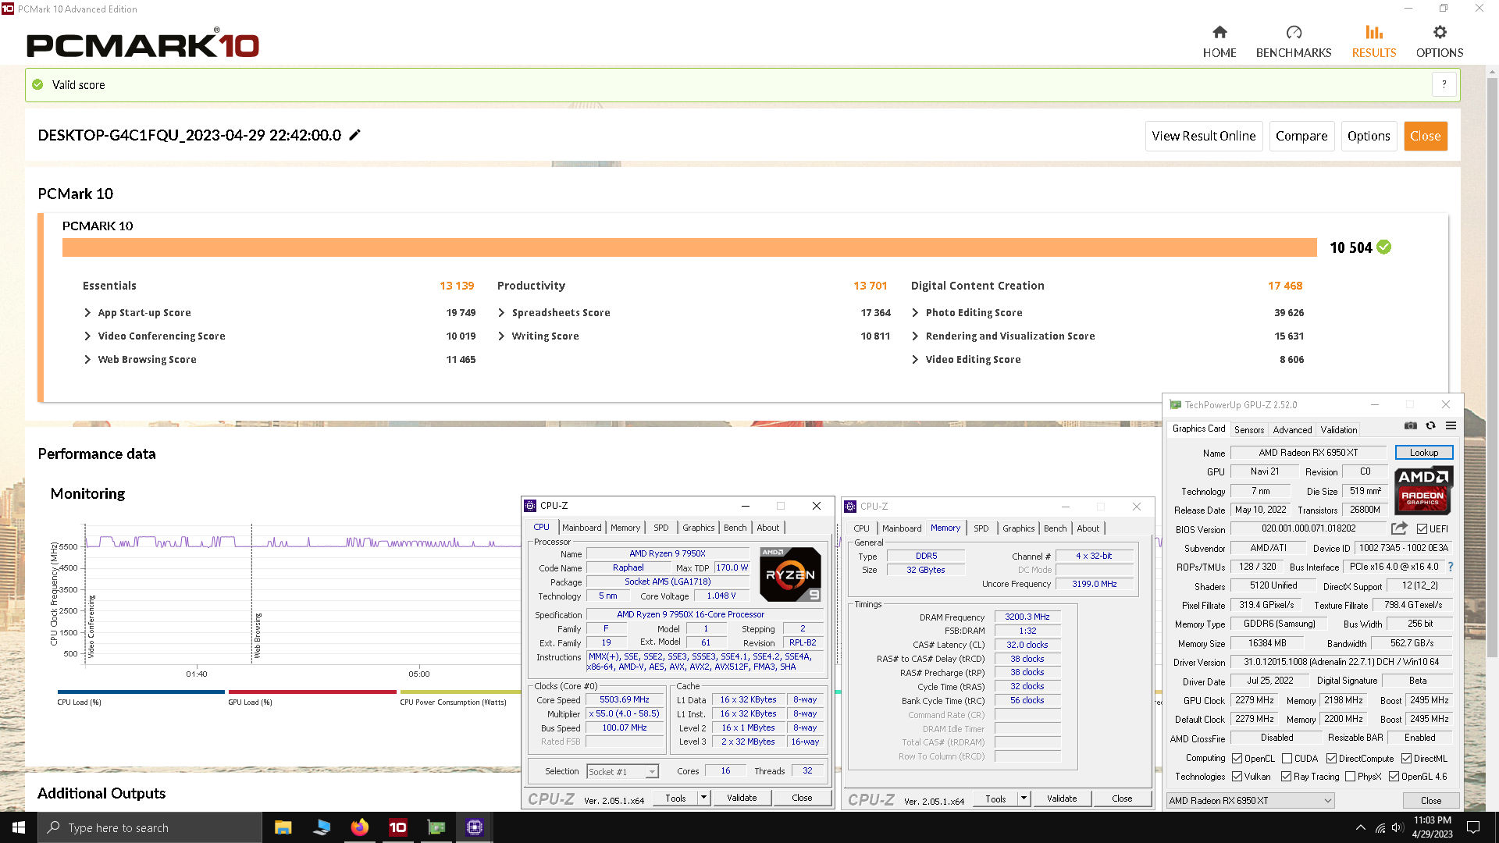Click the green check beside 10 504 score
The height and width of the screenshot is (843, 1499).
(x=1384, y=247)
